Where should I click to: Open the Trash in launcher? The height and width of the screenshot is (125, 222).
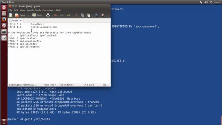pos(4,121)
